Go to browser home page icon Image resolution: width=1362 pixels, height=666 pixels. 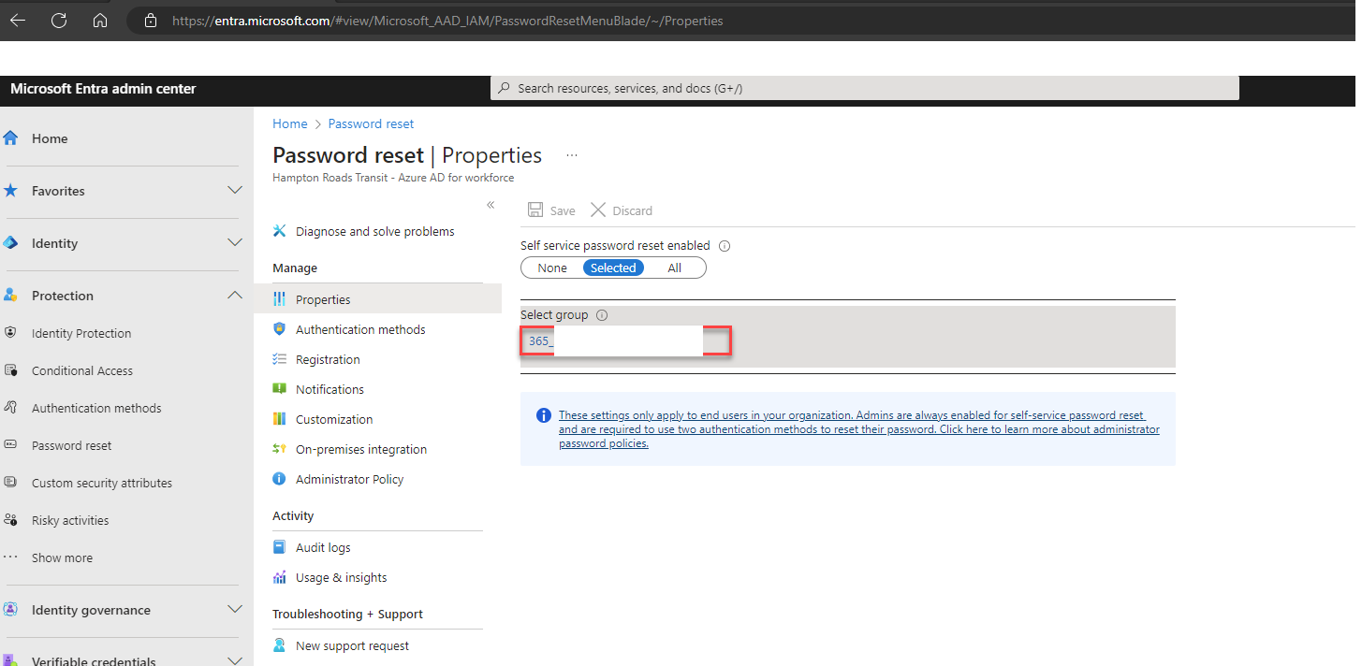[x=100, y=21]
